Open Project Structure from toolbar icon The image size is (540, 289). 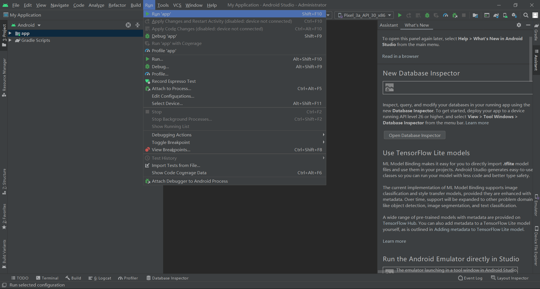click(475, 15)
